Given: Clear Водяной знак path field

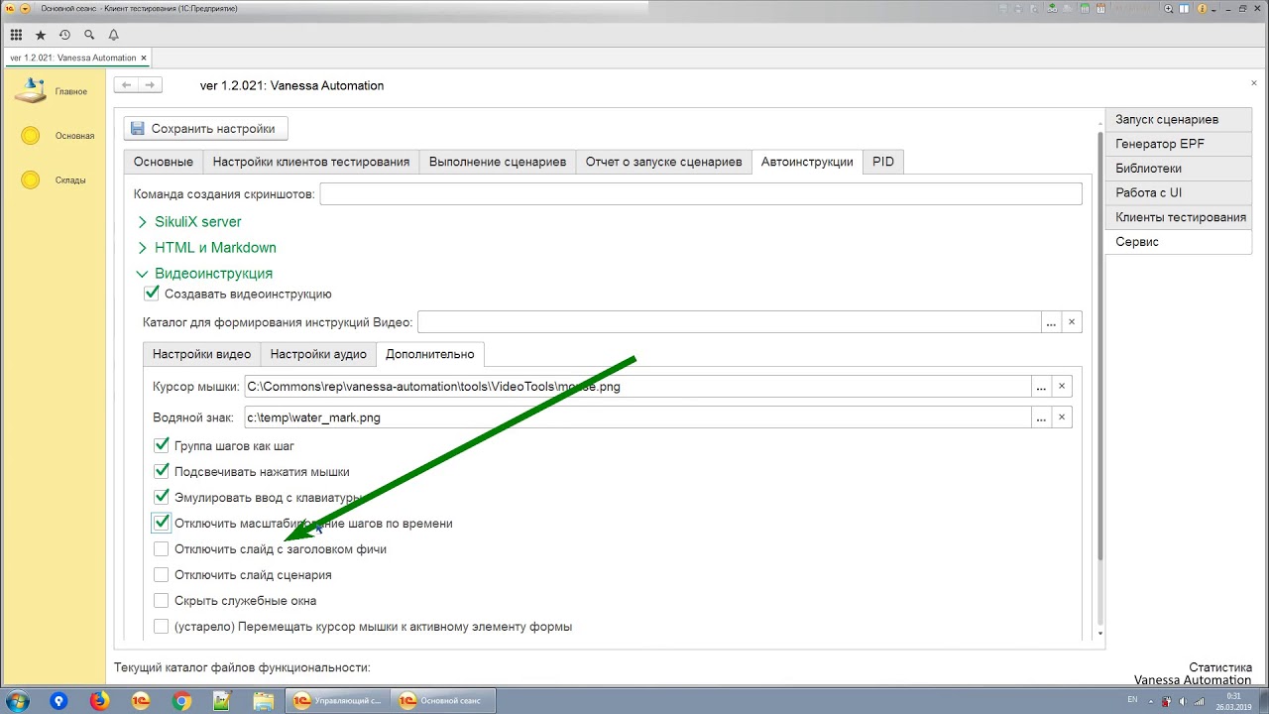Looking at the screenshot, I should click(1062, 417).
